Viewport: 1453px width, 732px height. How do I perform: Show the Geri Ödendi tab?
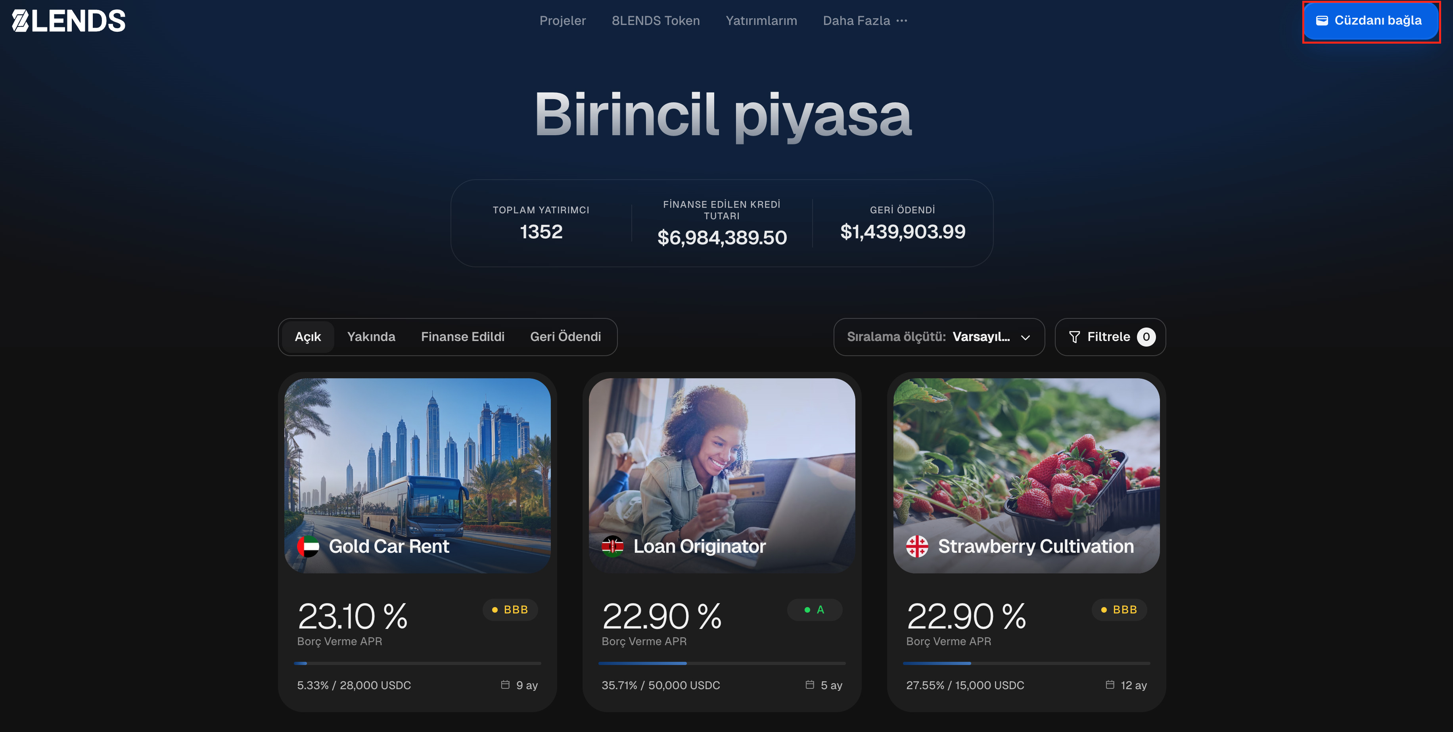[x=565, y=337]
